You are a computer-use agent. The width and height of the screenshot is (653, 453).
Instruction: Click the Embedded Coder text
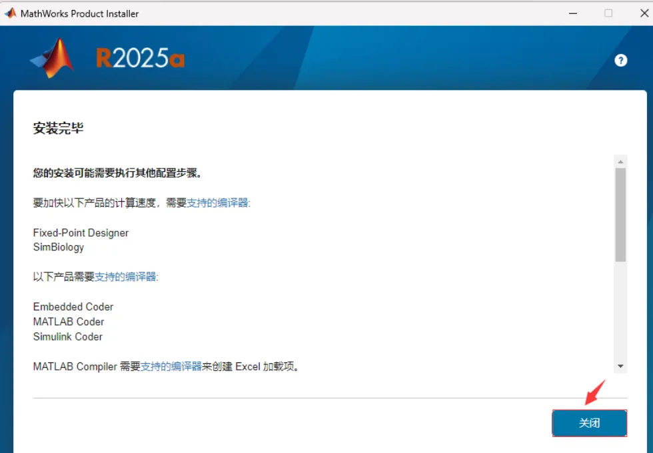coord(73,307)
